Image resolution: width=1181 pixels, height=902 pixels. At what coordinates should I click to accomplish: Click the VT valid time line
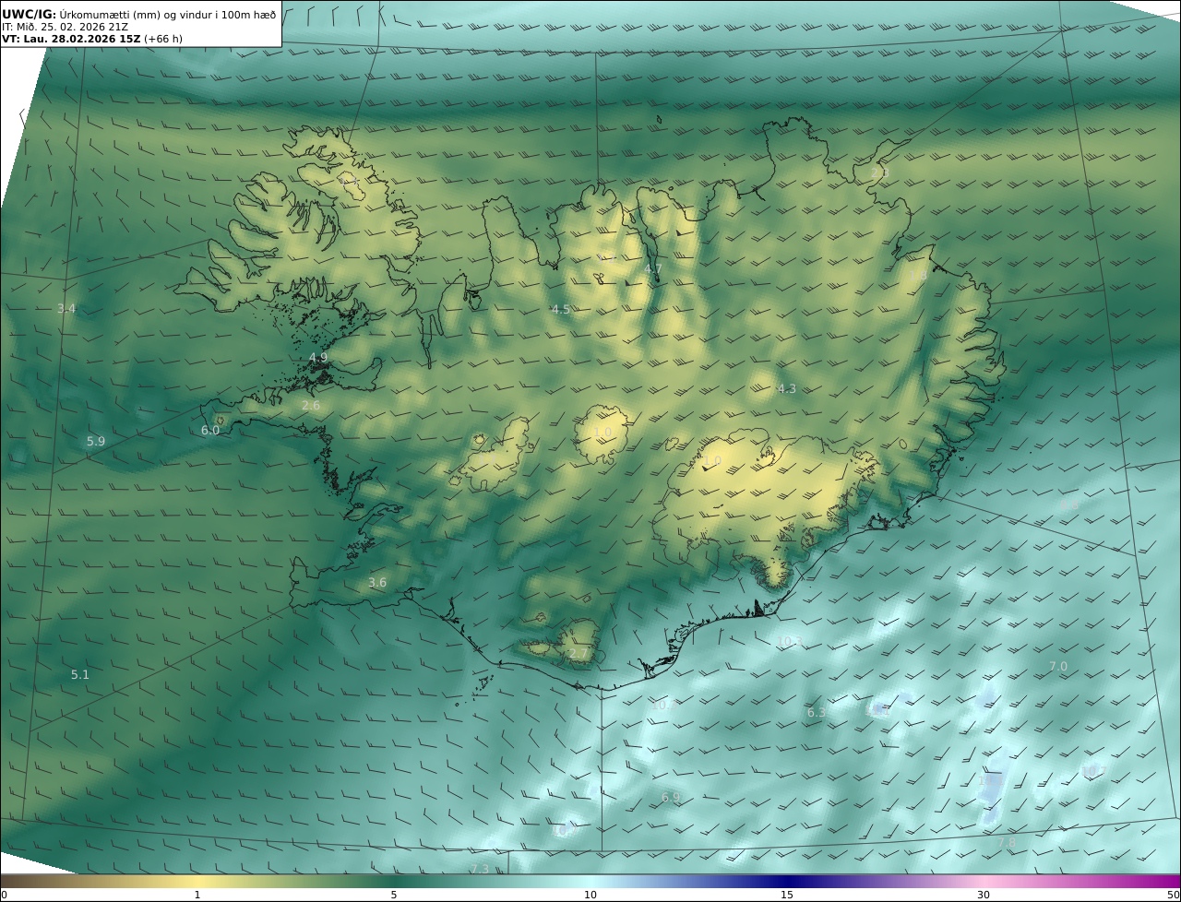(91, 39)
